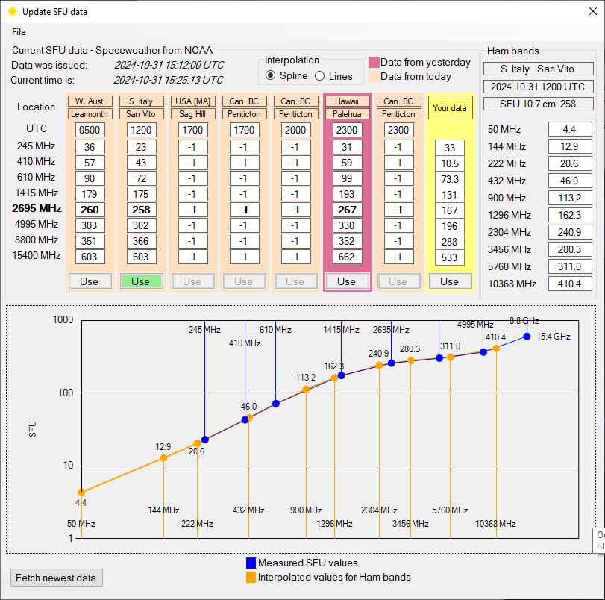The height and width of the screenshot is (600, 605).
Task: Click the sun icon in title bar
Action: [13, 11]
